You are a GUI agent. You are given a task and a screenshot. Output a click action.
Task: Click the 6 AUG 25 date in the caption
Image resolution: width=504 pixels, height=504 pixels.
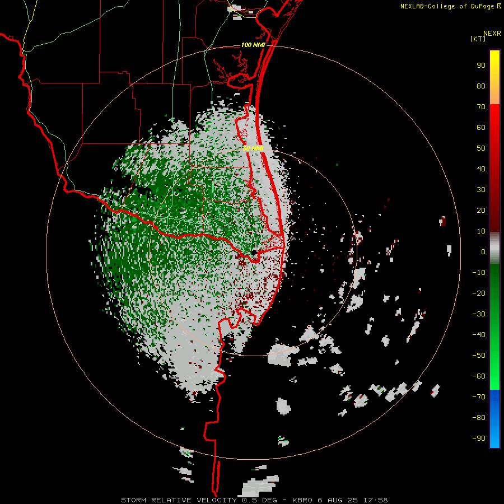[338, 500]
